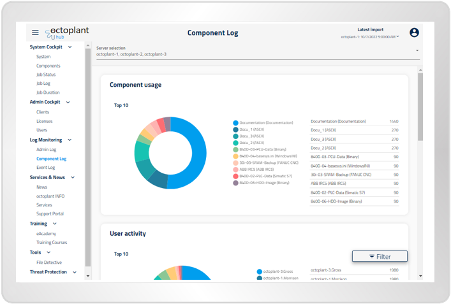Click octoplant-3.Gross legend color dot
451x304 pixels.
coord(259,271)
